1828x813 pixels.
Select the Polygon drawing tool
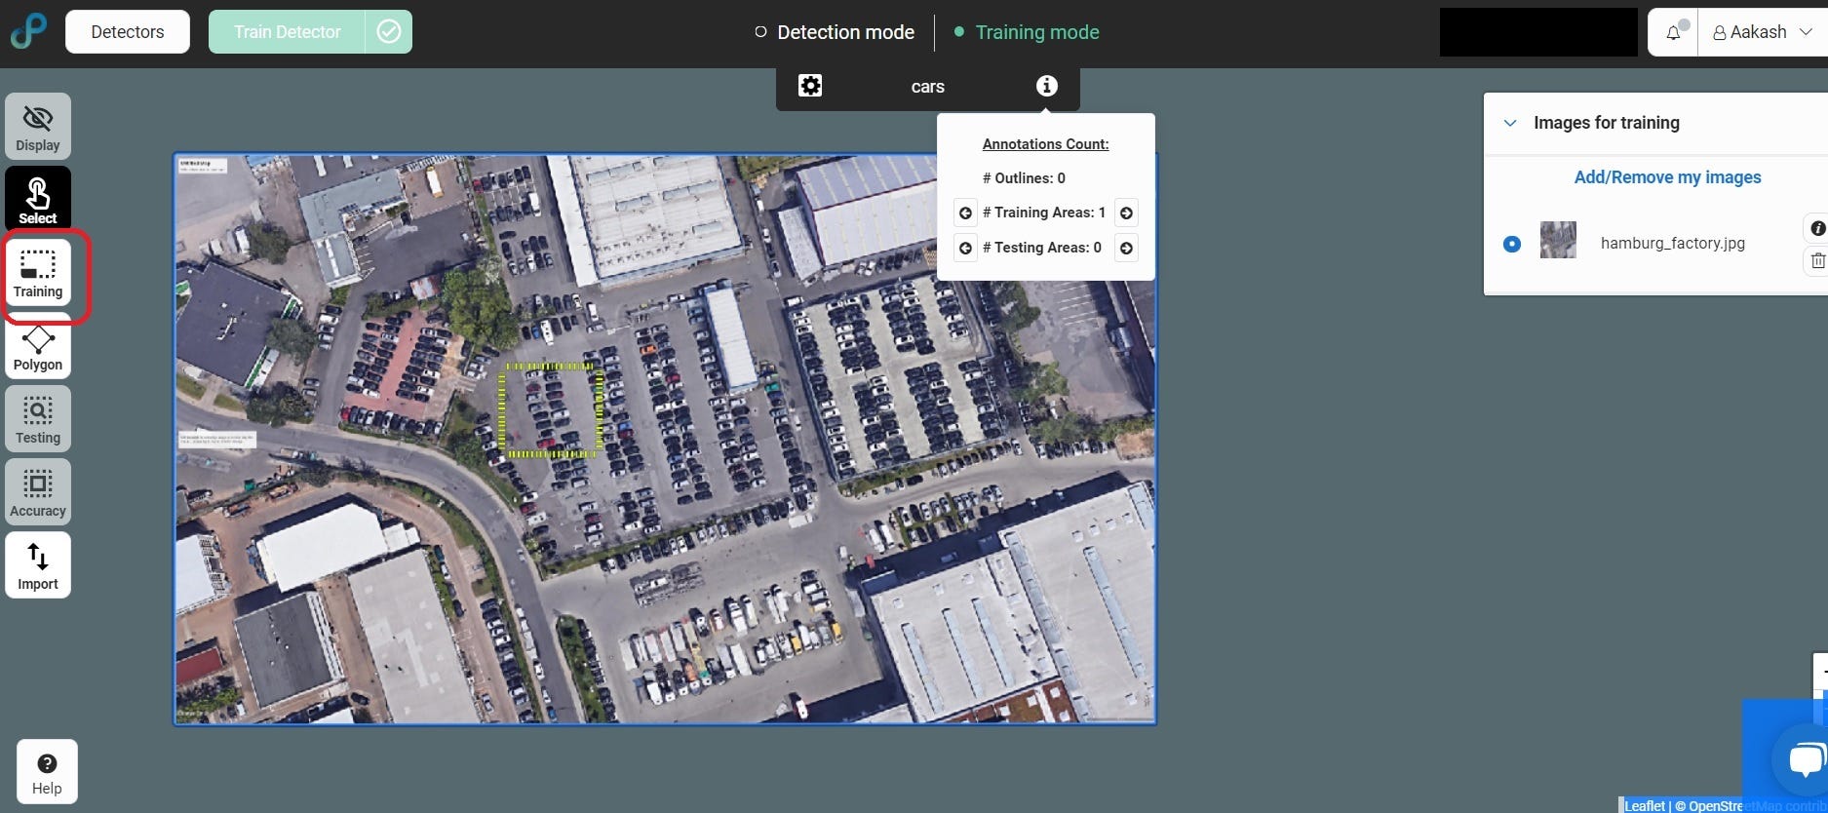point(38,348)
